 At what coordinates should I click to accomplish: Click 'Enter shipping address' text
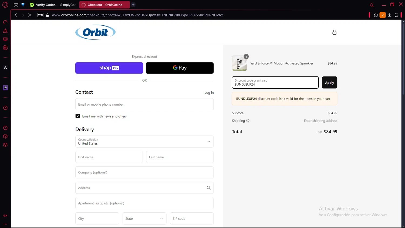coord(320,121)
